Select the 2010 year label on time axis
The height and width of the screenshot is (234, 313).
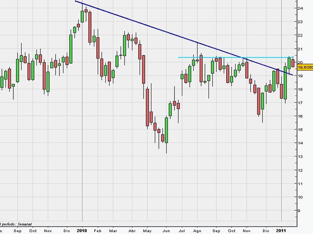tap(82, 231)
